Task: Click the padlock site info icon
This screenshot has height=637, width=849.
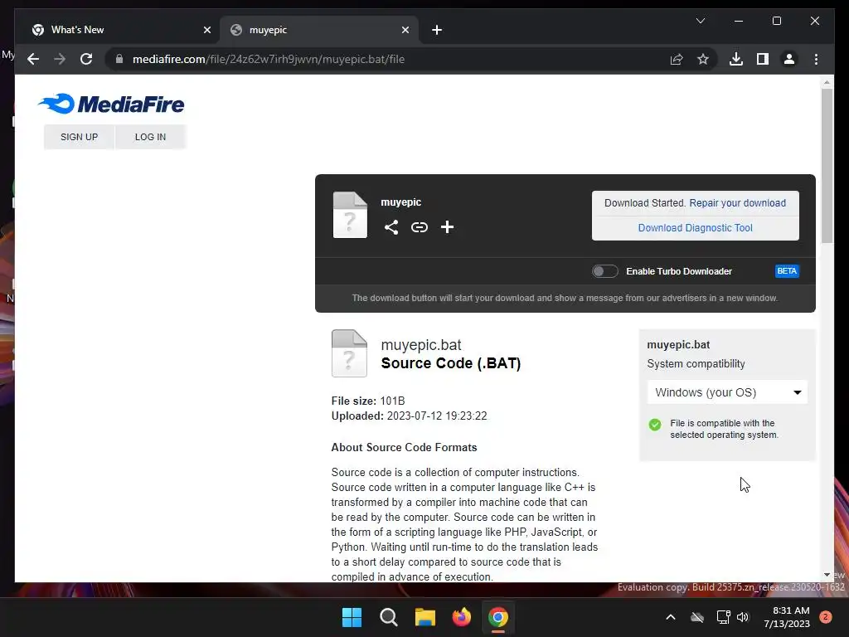Action: pyautogui.click(x=119, y=59)
